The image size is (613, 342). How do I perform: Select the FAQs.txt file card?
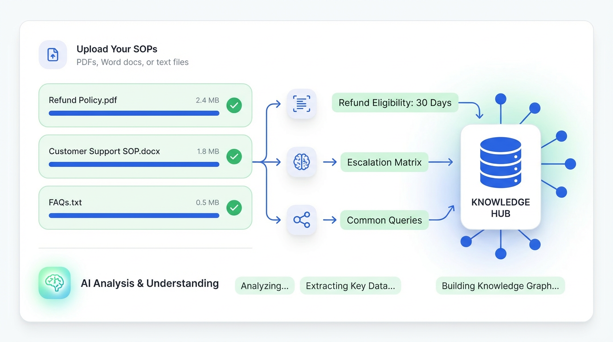pos(145,208)
